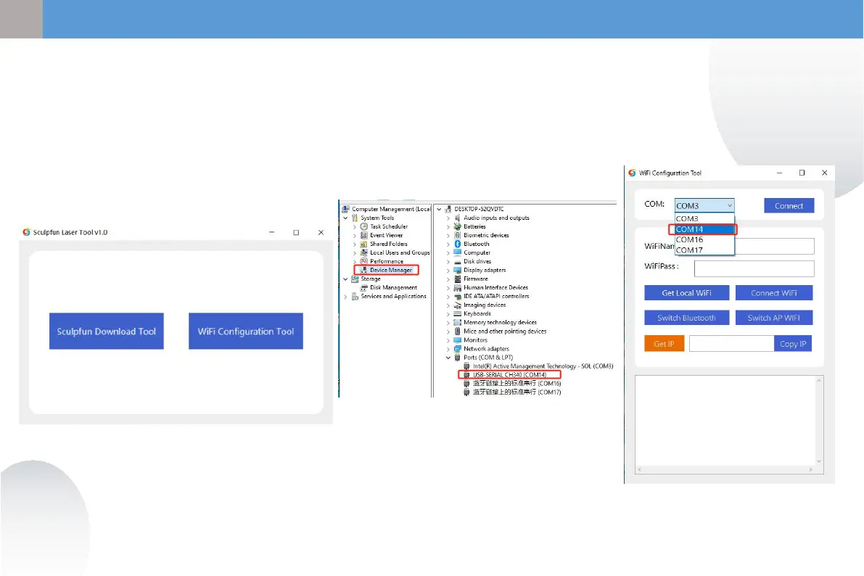The width and height of the screenshot is (864, 576).
Task: Select USB-SERIAL CH340 (COM14) port
Action: 509,375
